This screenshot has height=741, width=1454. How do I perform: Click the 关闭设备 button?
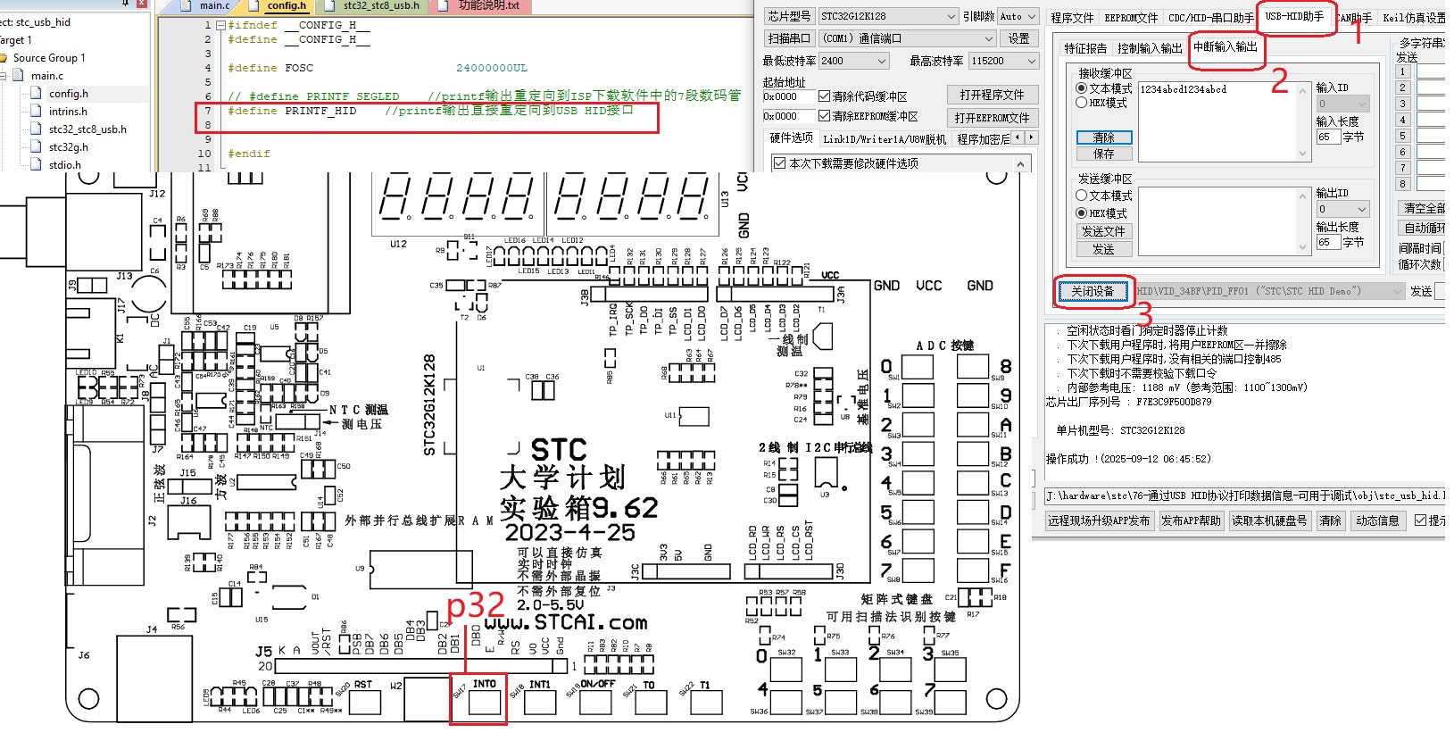(x=1093, y=291)
